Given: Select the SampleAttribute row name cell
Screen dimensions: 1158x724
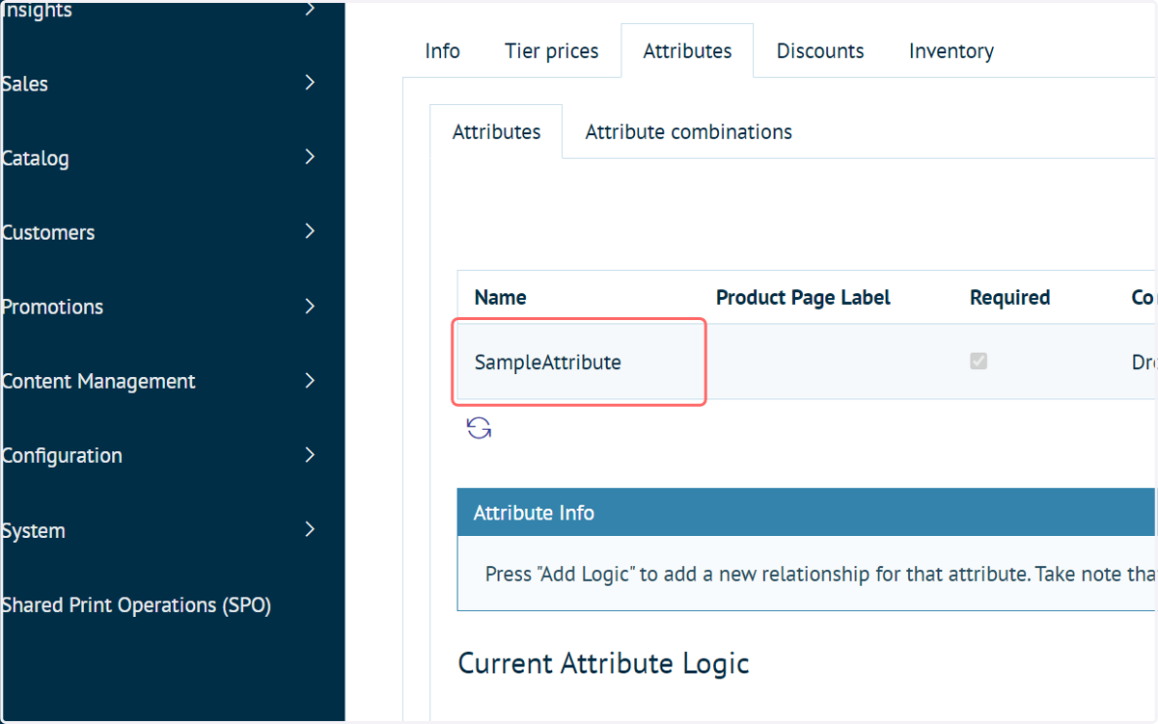Looking at the screenshot, I should coord(579,362).
